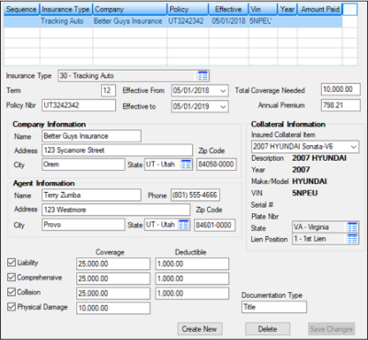Viewport: 368px width, 340px height.
Task: Edit the Comprehensive deductible field
Action: (192, 278)
